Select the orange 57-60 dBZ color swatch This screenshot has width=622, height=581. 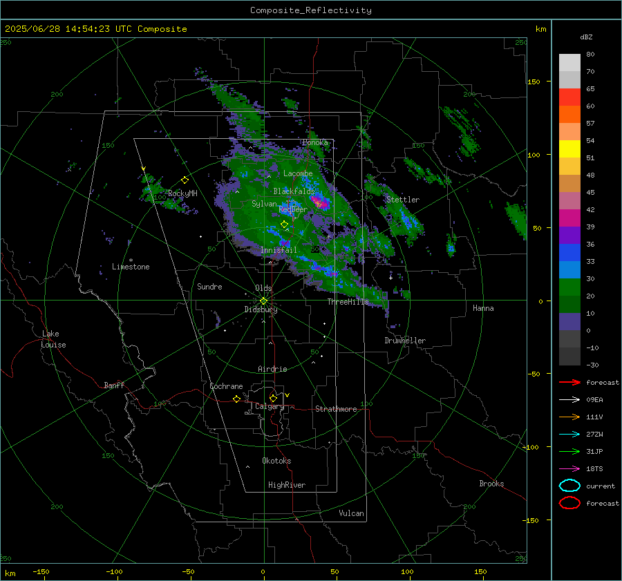coord(569,114)
